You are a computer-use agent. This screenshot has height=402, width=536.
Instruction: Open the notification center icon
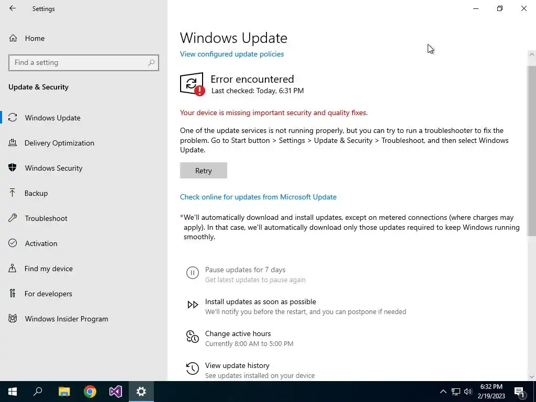519,392
